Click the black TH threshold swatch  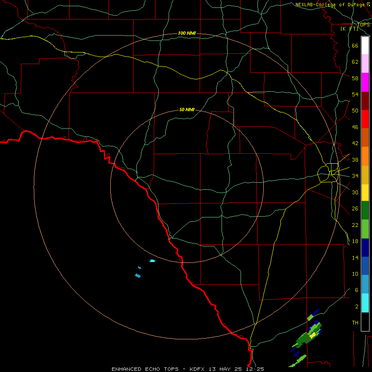click(365, 322)
